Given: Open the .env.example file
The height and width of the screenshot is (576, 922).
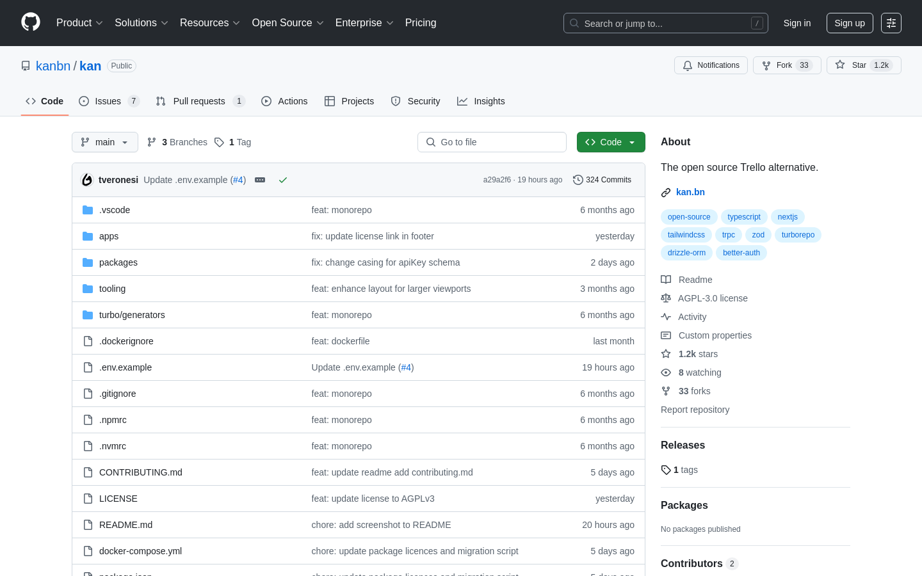Looking at the screenshot, I should point(125,367).
